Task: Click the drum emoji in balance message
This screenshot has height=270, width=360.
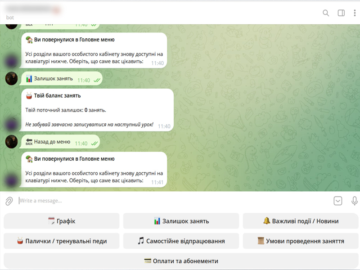Action: (x=29, y=96)
